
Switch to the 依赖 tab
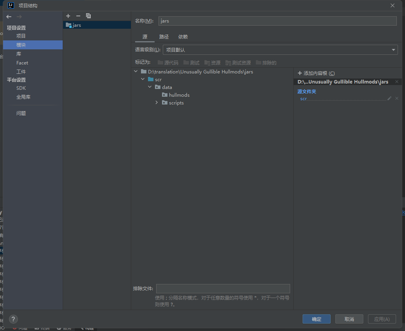coord(183,37)
